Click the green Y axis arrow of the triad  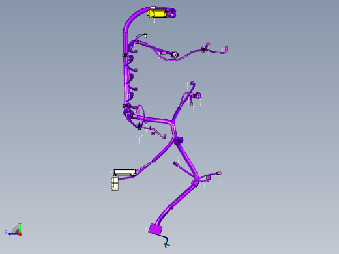20,227
